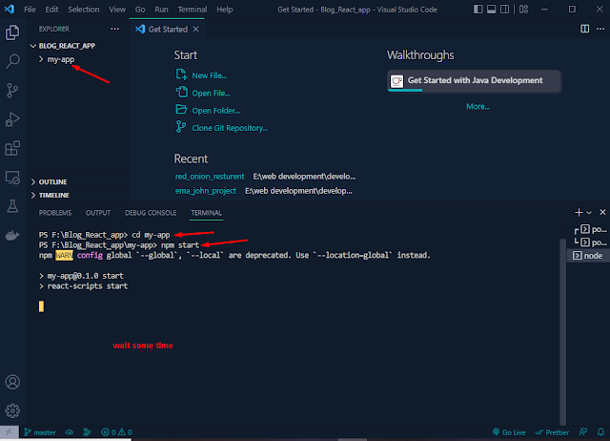Close the Get Started tab
This screenshot has width=610, height=441.
196,30
